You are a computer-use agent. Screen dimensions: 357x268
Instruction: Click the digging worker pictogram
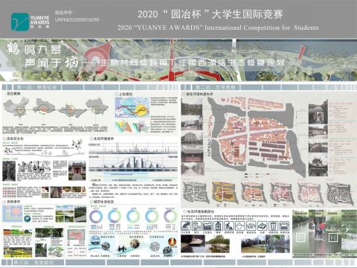pyautogui.click(x=229, y=226)
